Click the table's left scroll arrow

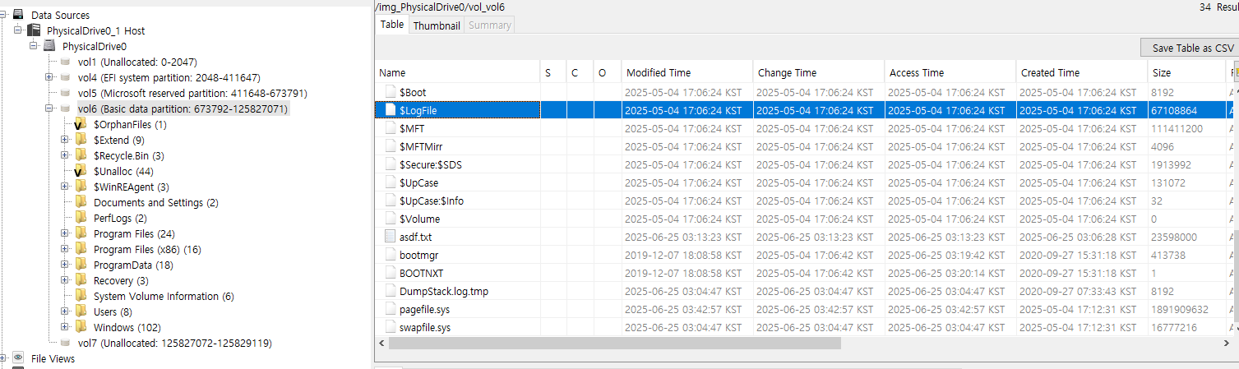[x=381, y=343]
